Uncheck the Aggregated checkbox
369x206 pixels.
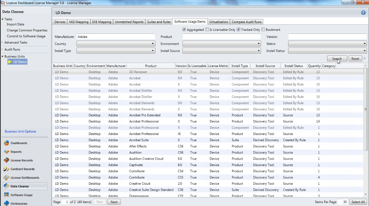point(184,30)
